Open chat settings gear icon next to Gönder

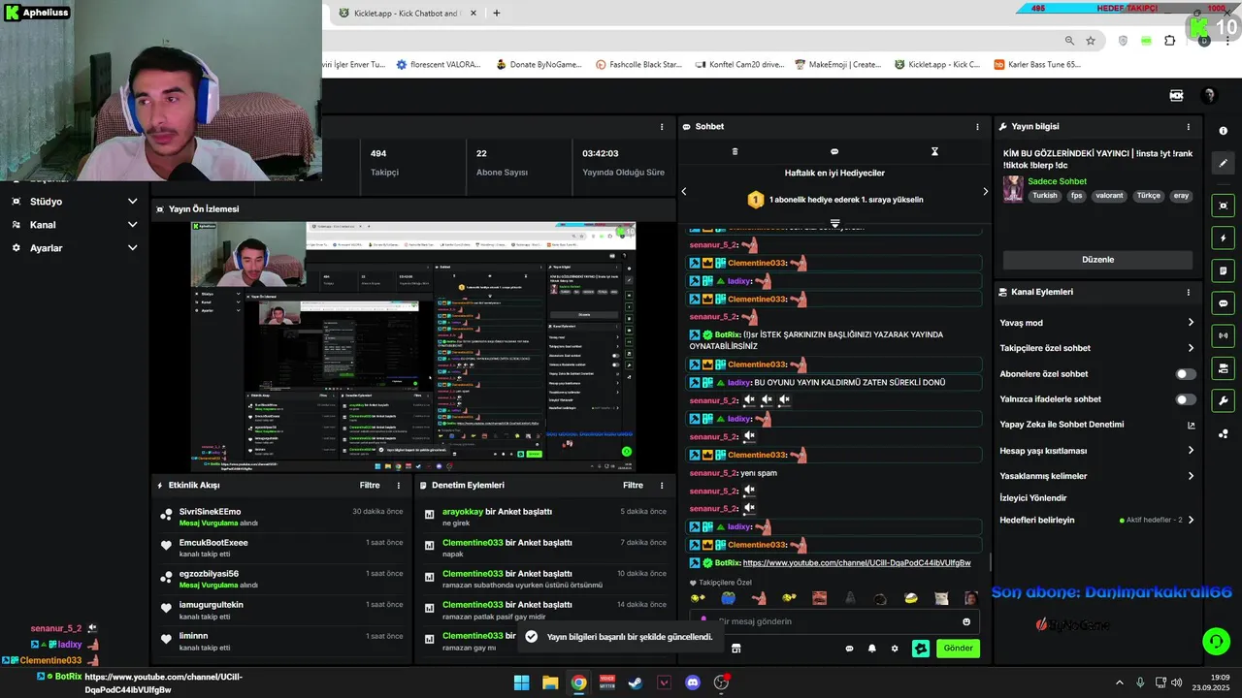(x=895, y=649)
